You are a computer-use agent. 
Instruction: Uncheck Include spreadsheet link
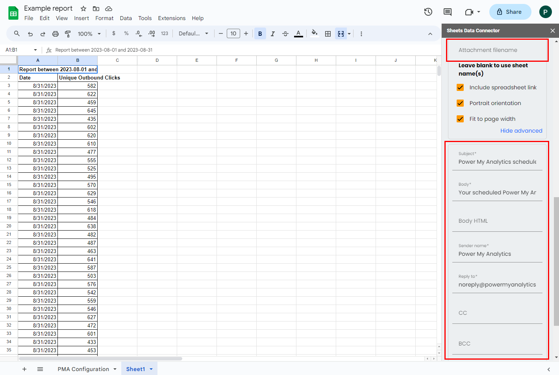coord(460,87)
